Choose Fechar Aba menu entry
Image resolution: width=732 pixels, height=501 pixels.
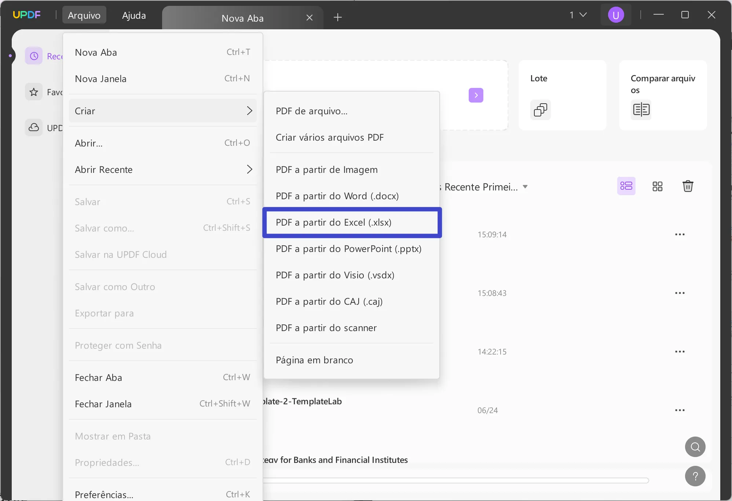pyautogui.click(x=163, y=377)
